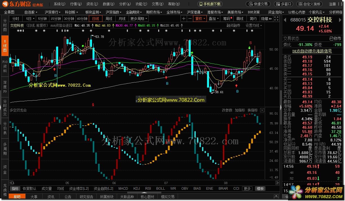Switch to the 月线 monthly period
This screenshot has height=201, width=345.
coord(122,19)
